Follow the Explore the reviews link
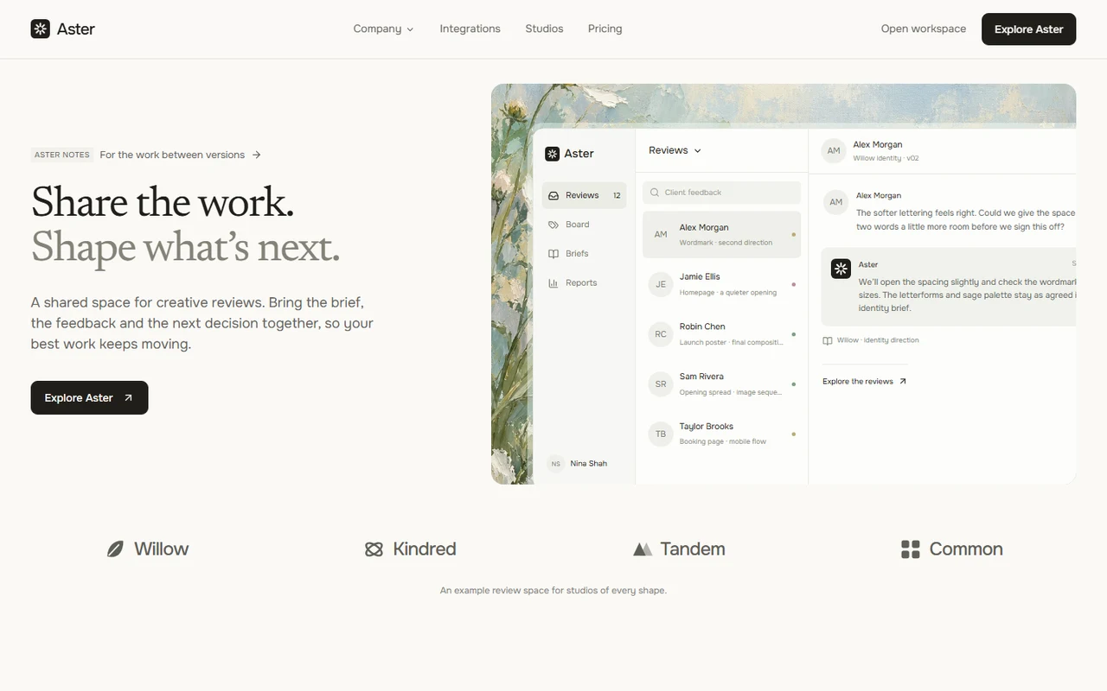This screenshot has width=1107, height=691. [x=864, y=381]
